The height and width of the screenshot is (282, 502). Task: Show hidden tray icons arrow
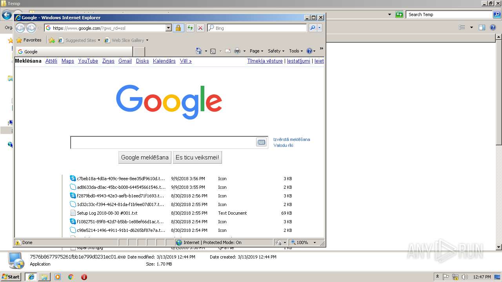click(x=437, y=277)
